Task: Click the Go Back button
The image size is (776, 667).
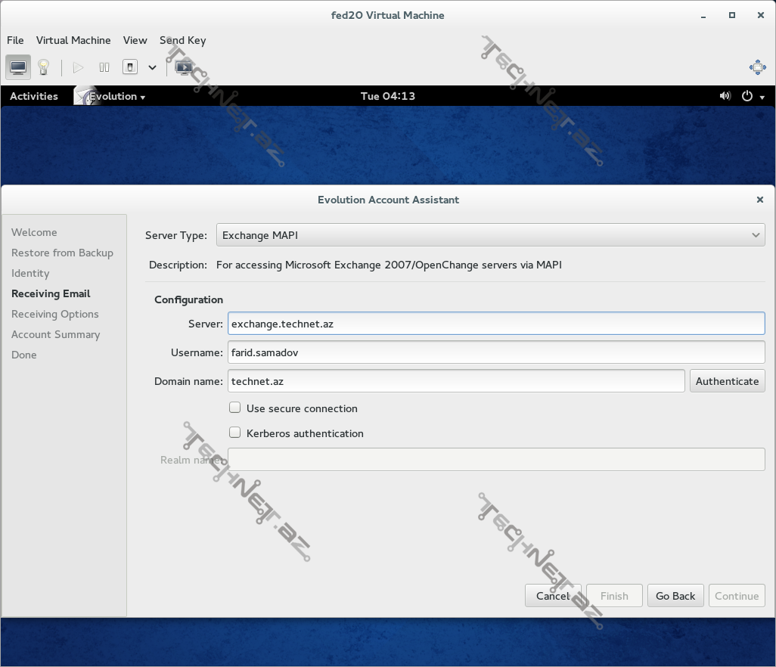Action: click(675, 595)
